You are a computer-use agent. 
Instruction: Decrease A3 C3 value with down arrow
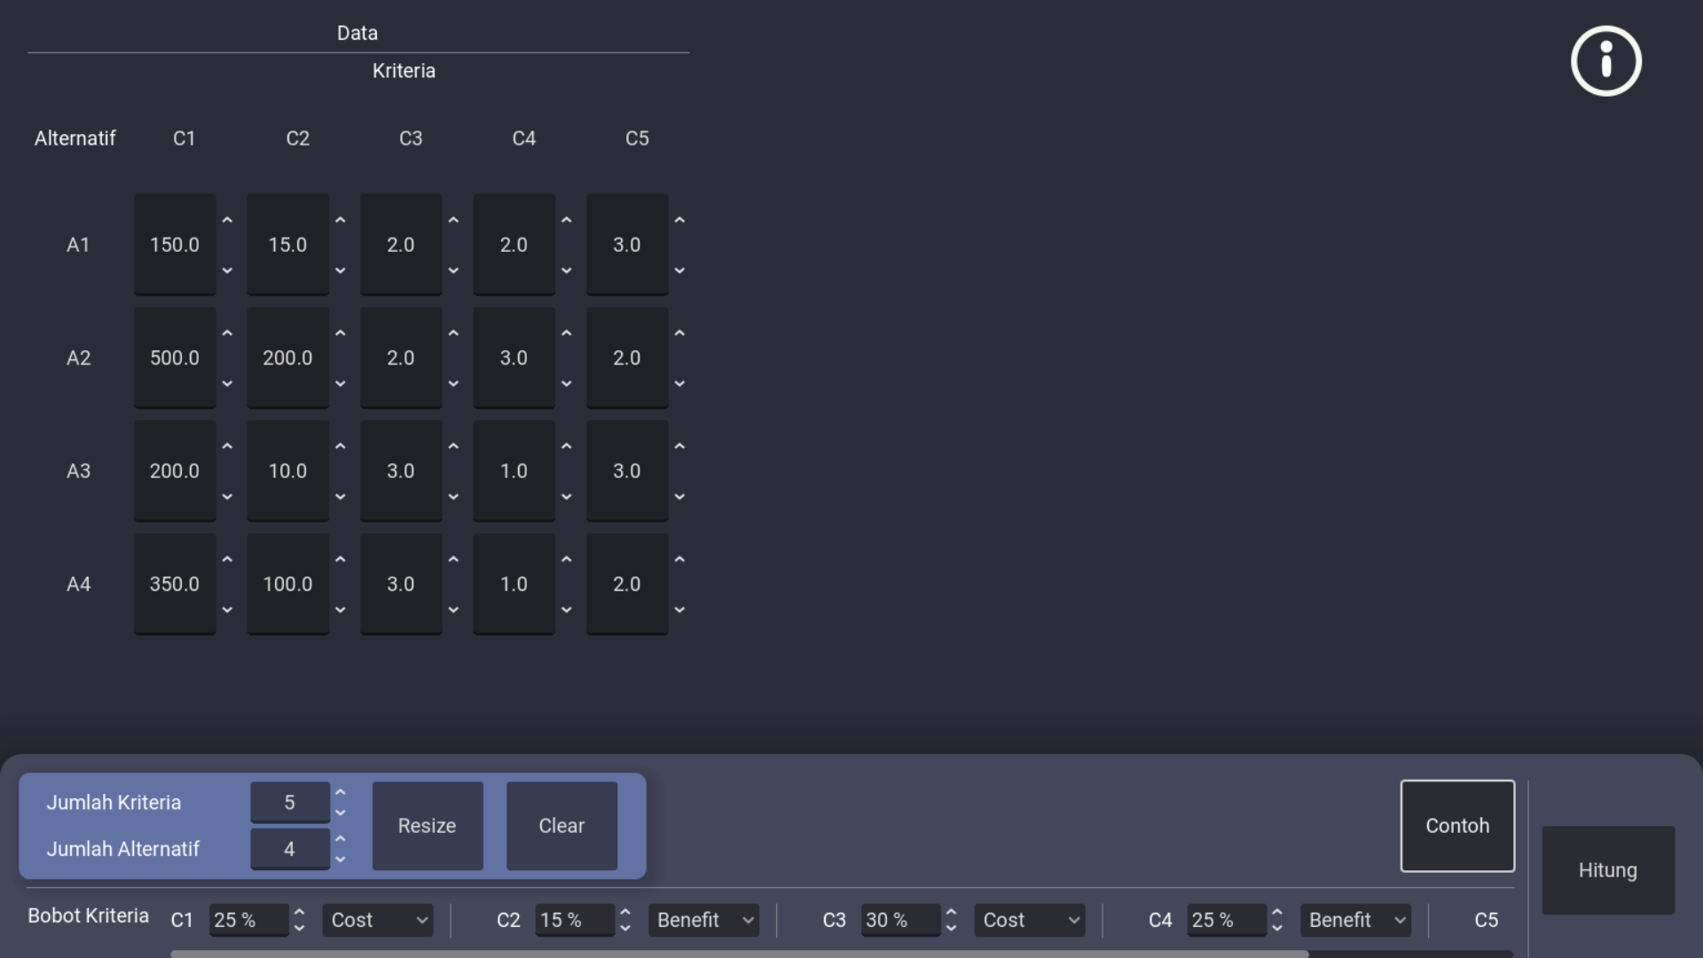453,497
